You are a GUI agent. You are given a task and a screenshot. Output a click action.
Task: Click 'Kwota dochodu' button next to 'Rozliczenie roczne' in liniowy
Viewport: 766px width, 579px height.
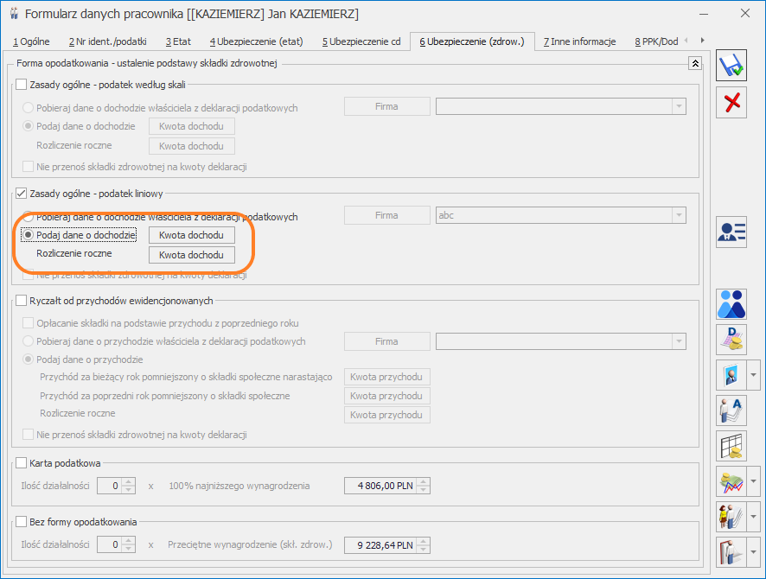192,255
